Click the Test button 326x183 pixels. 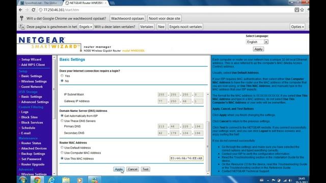[145, 169]
